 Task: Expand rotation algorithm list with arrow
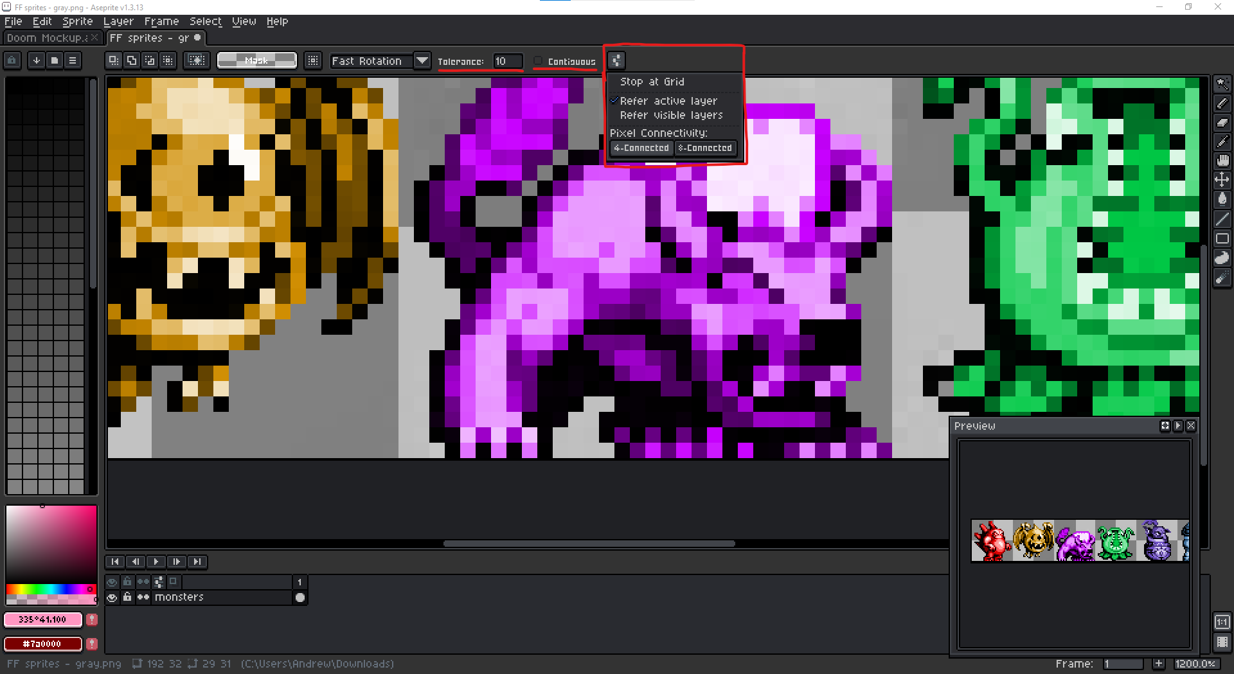(422, 61)
